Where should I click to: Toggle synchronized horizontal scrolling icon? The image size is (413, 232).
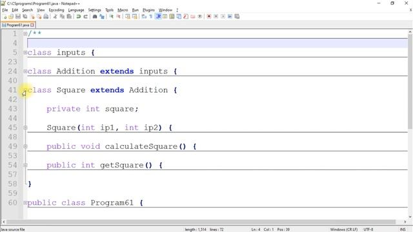pyautogui.click(x=135, y=16)
